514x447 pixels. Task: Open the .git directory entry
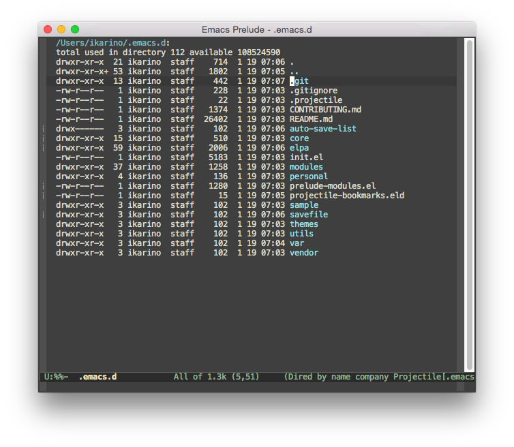tap(299, 81)
